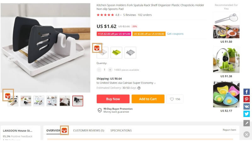The height and width of the screenshot is (143, 252).
Task: Select the green color variant
Action: click(x=116, y=53)
